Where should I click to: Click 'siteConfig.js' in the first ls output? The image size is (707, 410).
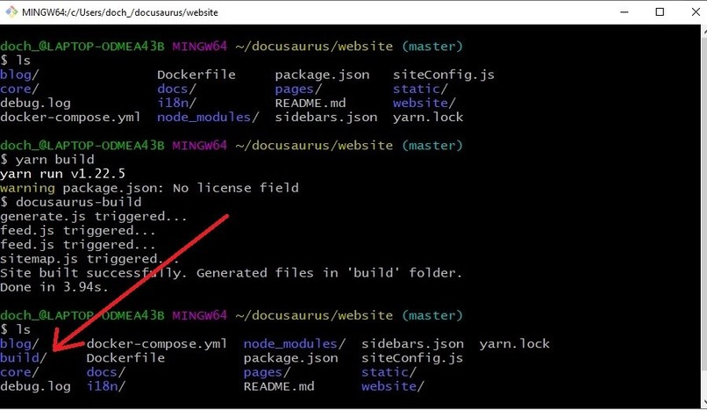(444, 75)
